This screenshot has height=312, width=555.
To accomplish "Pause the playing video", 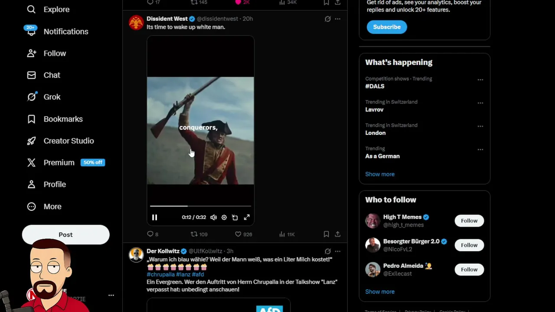I will click(x=154, y=218).
